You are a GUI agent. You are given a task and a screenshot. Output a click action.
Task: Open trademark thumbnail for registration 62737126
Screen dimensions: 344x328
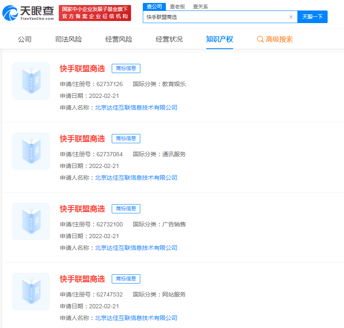[x=31, y=81]
